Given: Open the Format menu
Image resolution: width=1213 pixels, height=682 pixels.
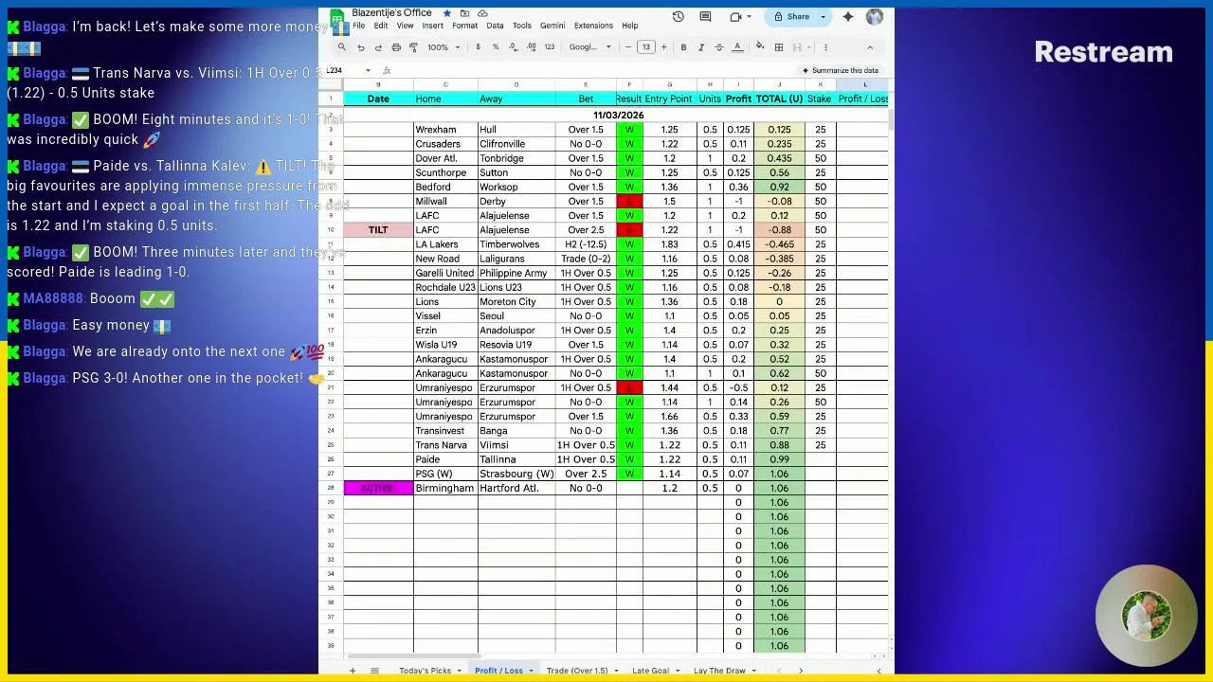Looking at the screenshot, I should coord(464,26).
